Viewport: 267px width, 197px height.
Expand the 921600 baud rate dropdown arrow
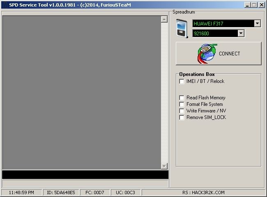pos(241,33)
